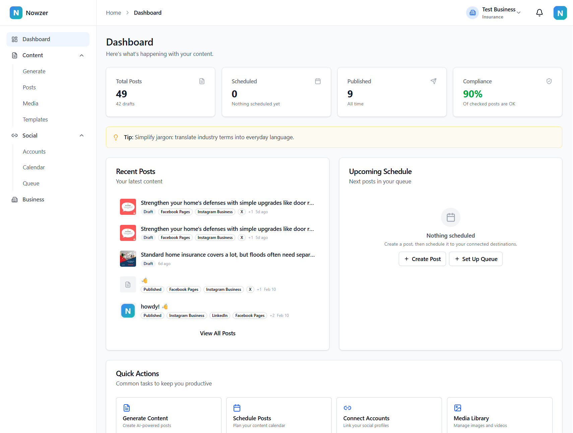Click the Test Business building icon

472,13
